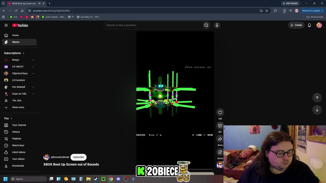Screen dimensions: 326x183
Task: Install app icon in address bar
Action: pyautogui.click(x=261, y=11)
